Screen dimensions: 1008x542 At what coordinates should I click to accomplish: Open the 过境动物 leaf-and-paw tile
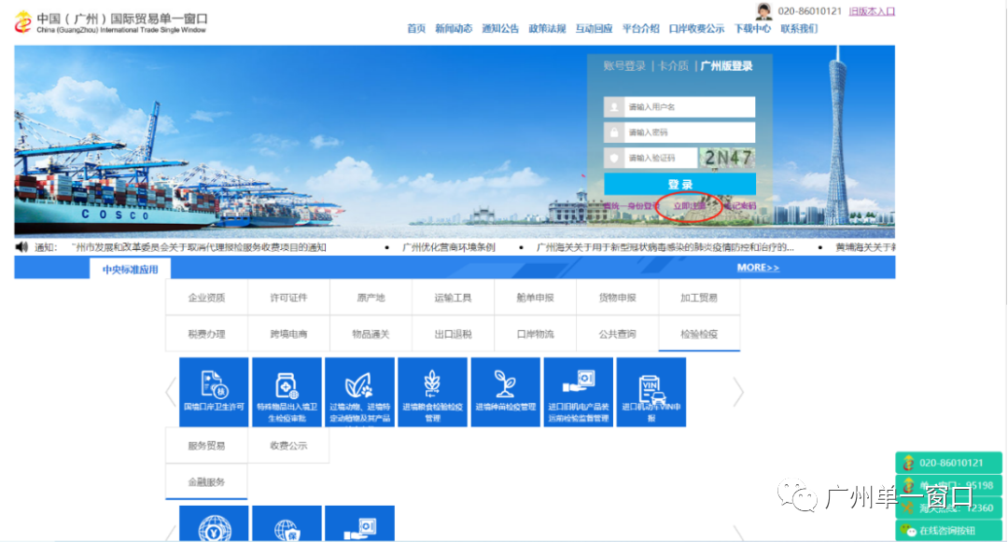click(359, 392)
